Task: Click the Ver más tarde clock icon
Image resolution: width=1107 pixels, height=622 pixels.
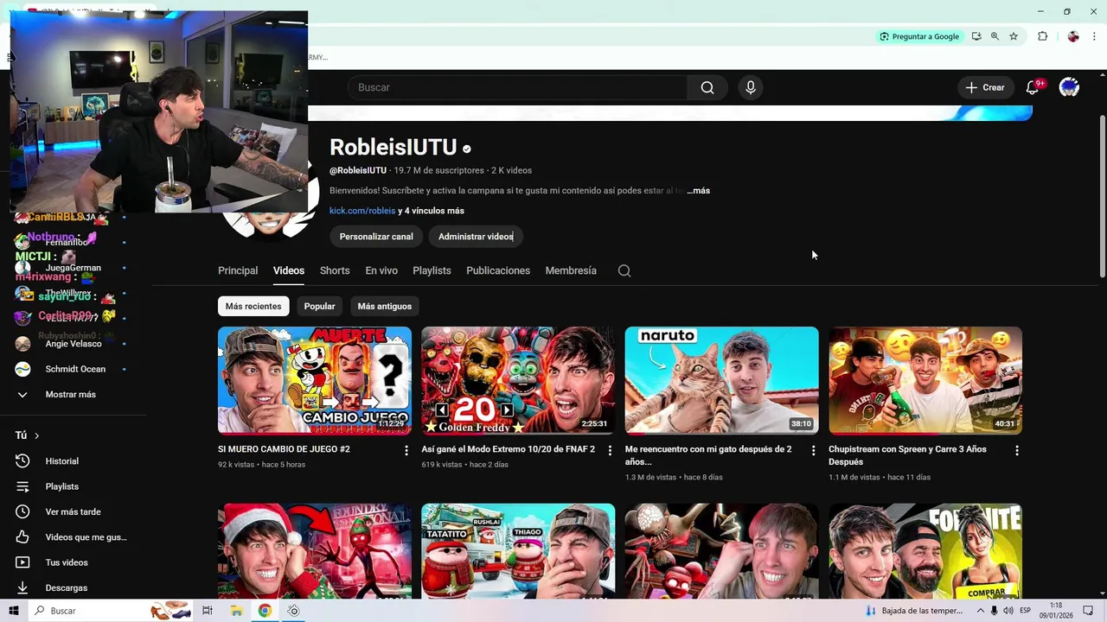Action: point(22,511)
